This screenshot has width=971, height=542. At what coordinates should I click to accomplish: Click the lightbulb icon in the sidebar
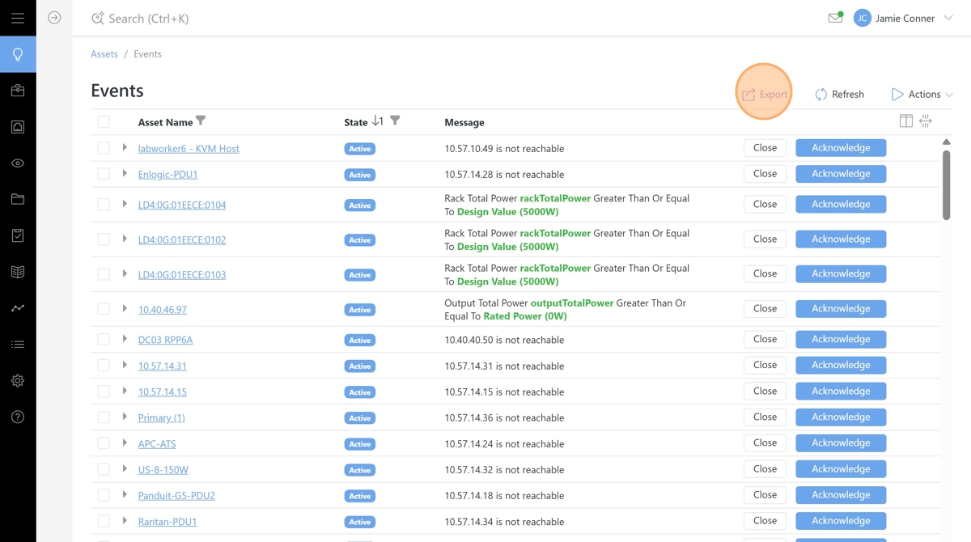click(x=18, y=54)
